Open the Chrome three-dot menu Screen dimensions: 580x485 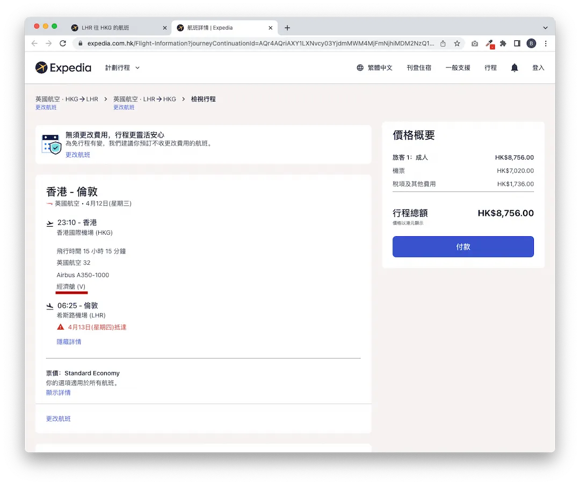(x=546, y=44)
